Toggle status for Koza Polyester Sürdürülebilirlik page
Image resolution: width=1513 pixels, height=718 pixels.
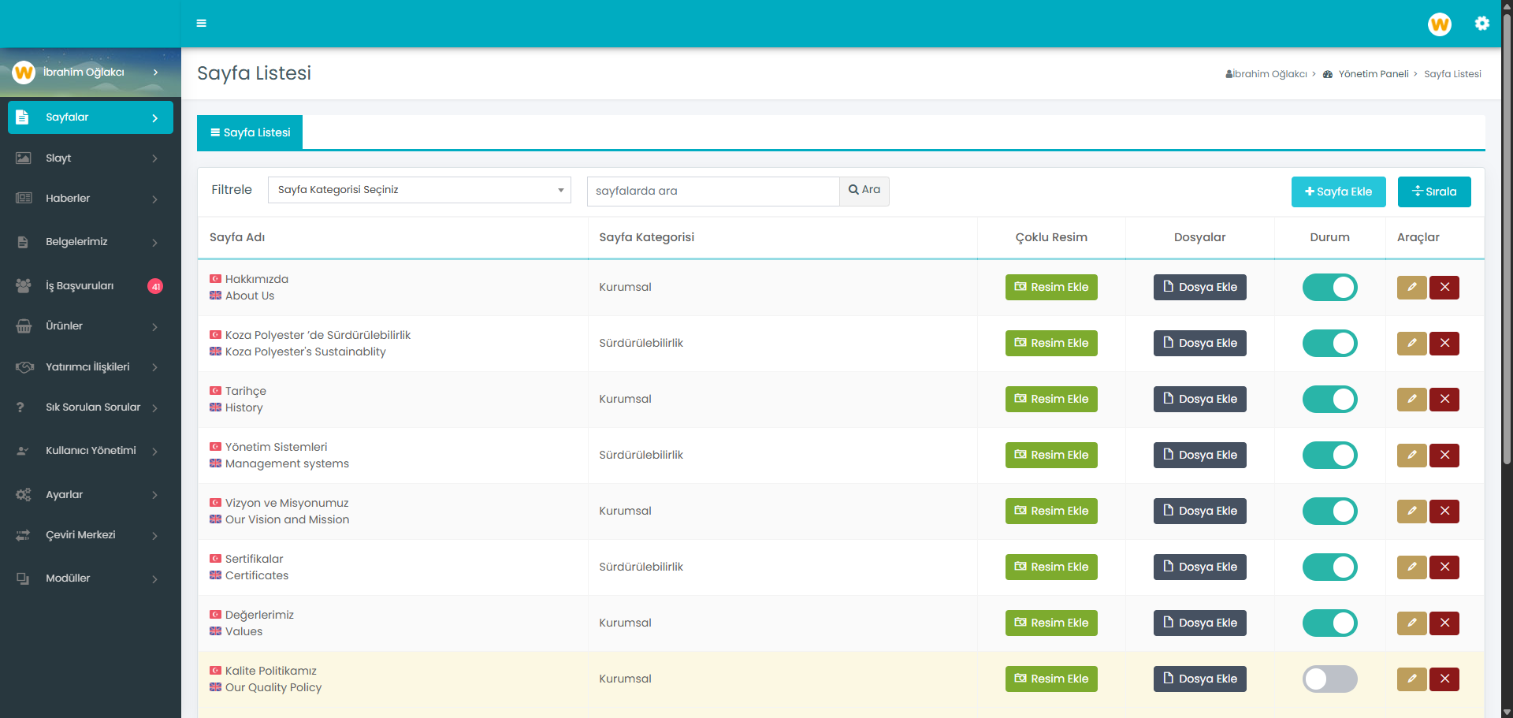1330,344
